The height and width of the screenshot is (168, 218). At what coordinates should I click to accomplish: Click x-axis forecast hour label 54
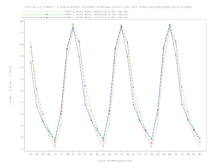click(140, 154)
